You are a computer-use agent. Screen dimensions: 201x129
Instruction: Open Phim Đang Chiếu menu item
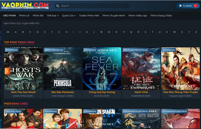coord(161,15)
